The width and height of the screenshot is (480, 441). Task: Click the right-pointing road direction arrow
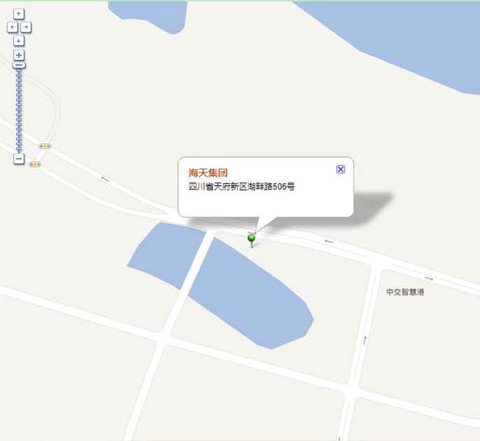(x=429, y=278)
